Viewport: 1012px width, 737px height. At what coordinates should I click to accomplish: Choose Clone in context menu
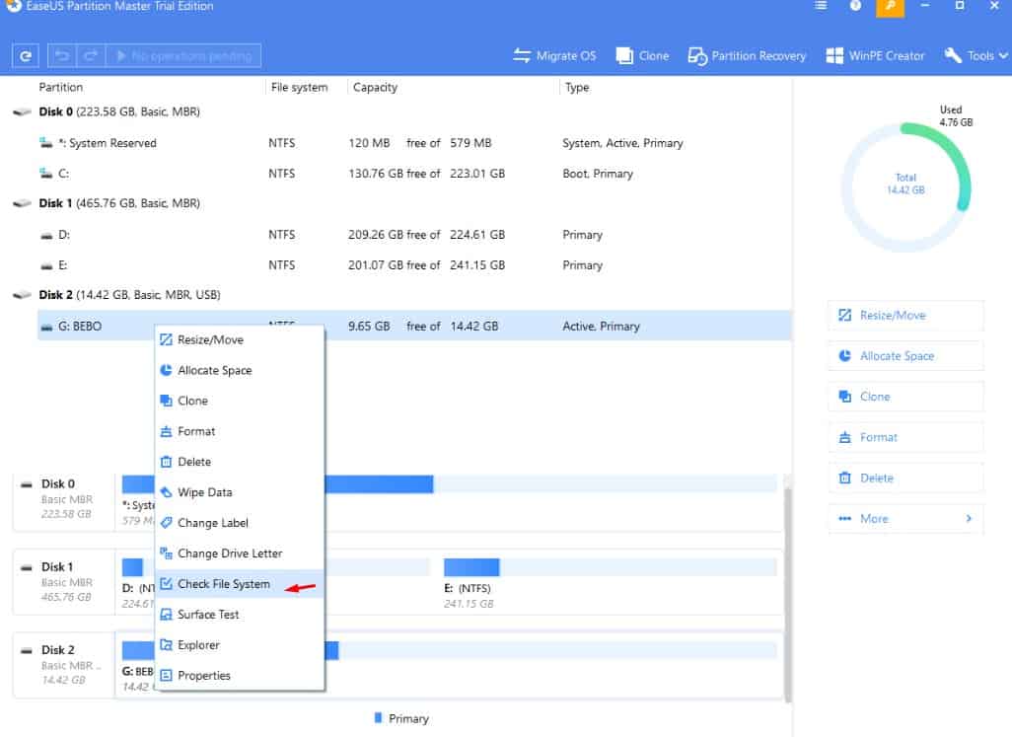click(240, 401)
